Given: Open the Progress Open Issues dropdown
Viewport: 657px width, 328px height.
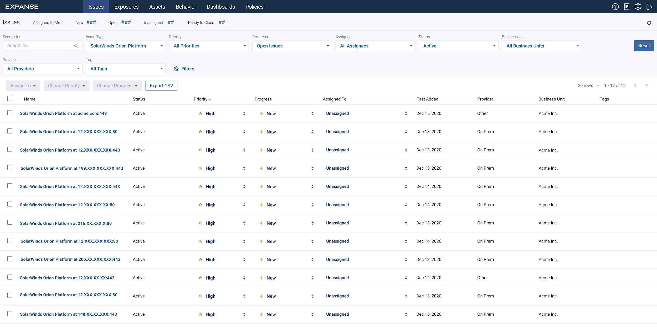Looking at the screenshot, I should coord(292,46).
